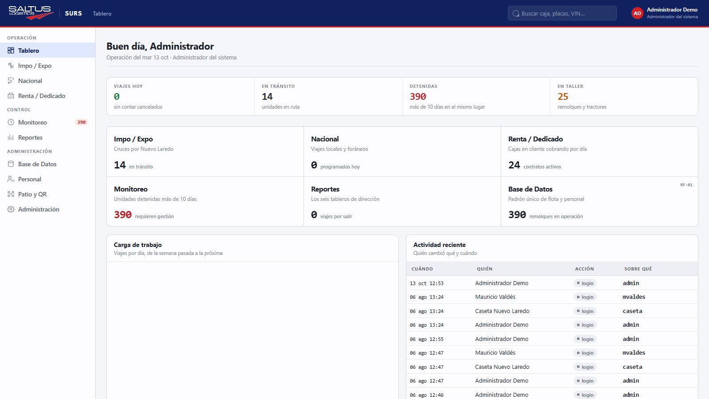Click Mauricio Valdés in the 06 ago 13:24 row

495,297
